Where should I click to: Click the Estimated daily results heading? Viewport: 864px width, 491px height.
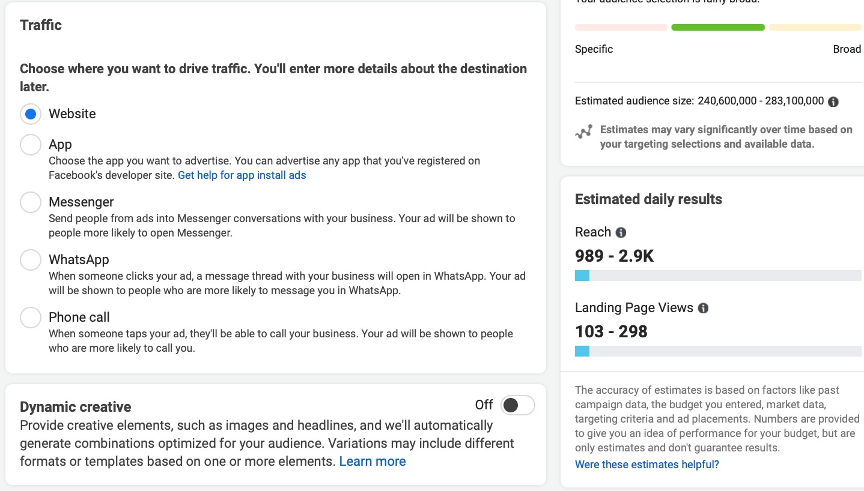[x=648, y=199]
